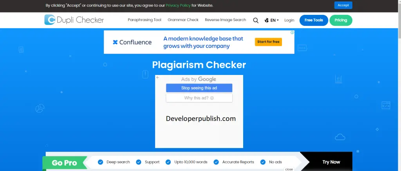This screenshot has height=171, width=401.
Task: Click the Accurate Reports checkmark icon
Action: point(216,162)
